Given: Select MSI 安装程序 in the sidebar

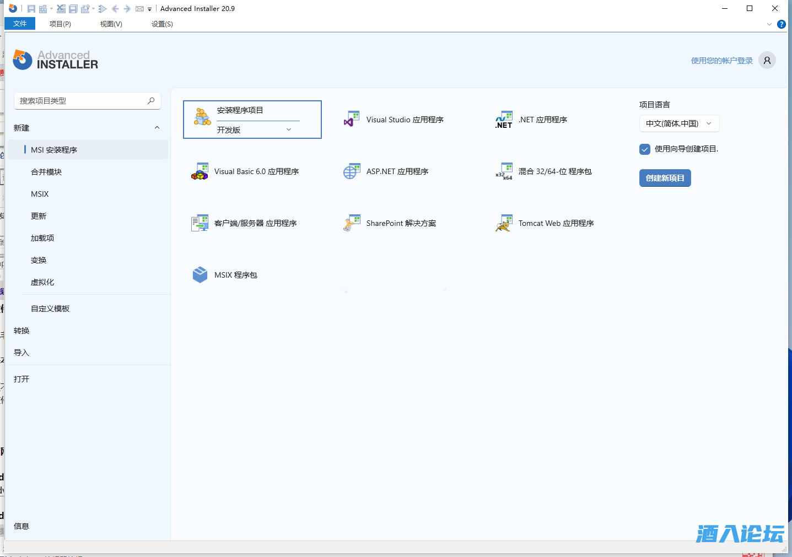Looking at the screenshot, I should coord(88,149).
